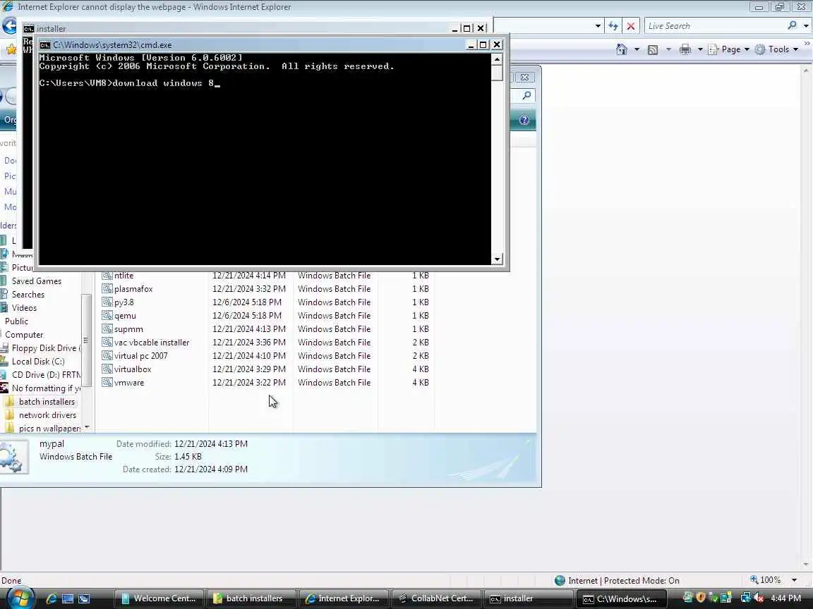Click the mypal file thumbnail in details pane
Screen dimensions: 813x609
13,457
